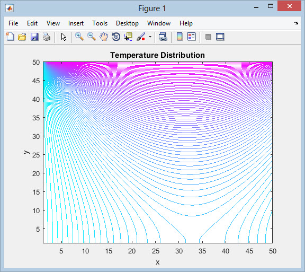
Task: Toggle the Edit Plot arrow tool
Action: pos(64,37)
